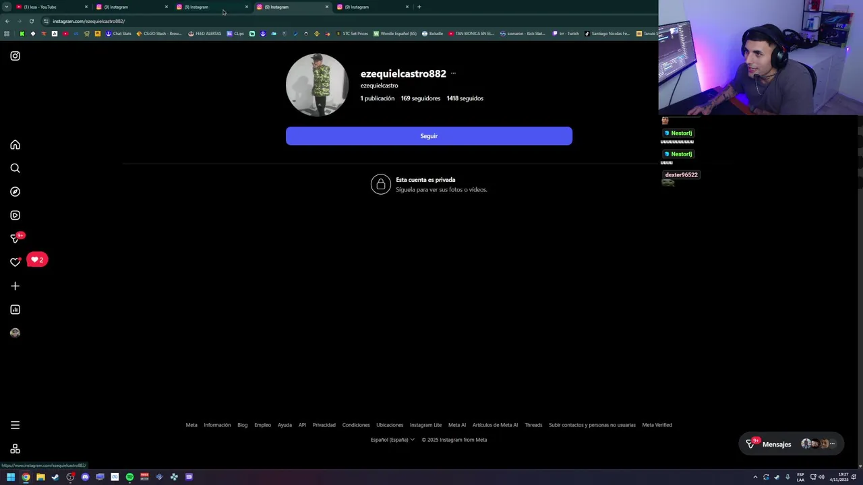
Task: Open Notifications heart icon in the sidebar
Action: coord(15,262)
